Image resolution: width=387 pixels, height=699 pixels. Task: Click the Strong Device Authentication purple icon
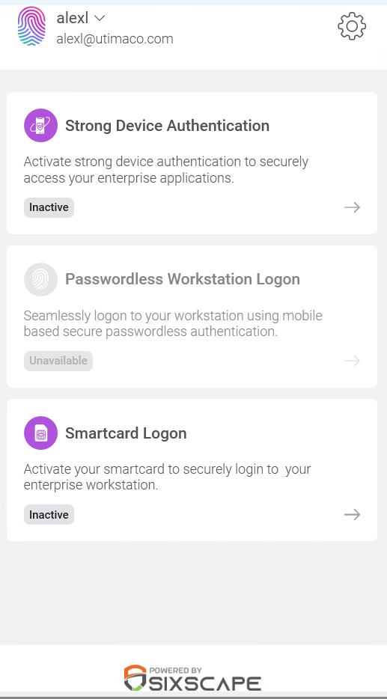pyautogui.click(x=40, y=125)
